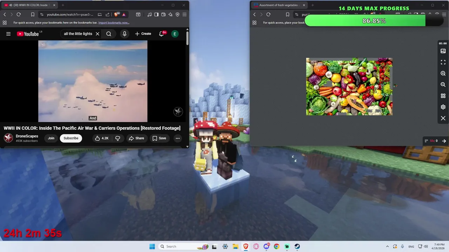Open new tab in puzzle window

pos(313,5)
